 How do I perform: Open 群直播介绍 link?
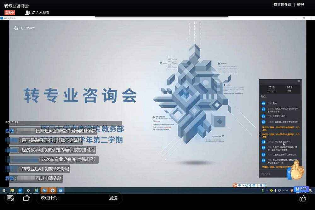(x=282, y=4)
